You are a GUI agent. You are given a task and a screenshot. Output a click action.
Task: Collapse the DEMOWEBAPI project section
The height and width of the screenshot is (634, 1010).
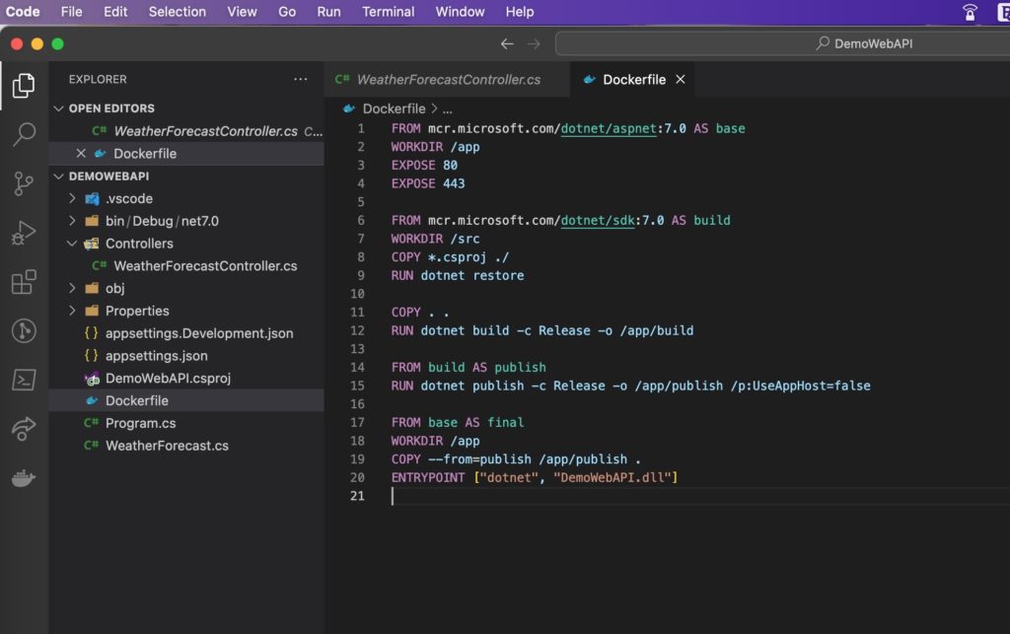(x=58, y=176)
